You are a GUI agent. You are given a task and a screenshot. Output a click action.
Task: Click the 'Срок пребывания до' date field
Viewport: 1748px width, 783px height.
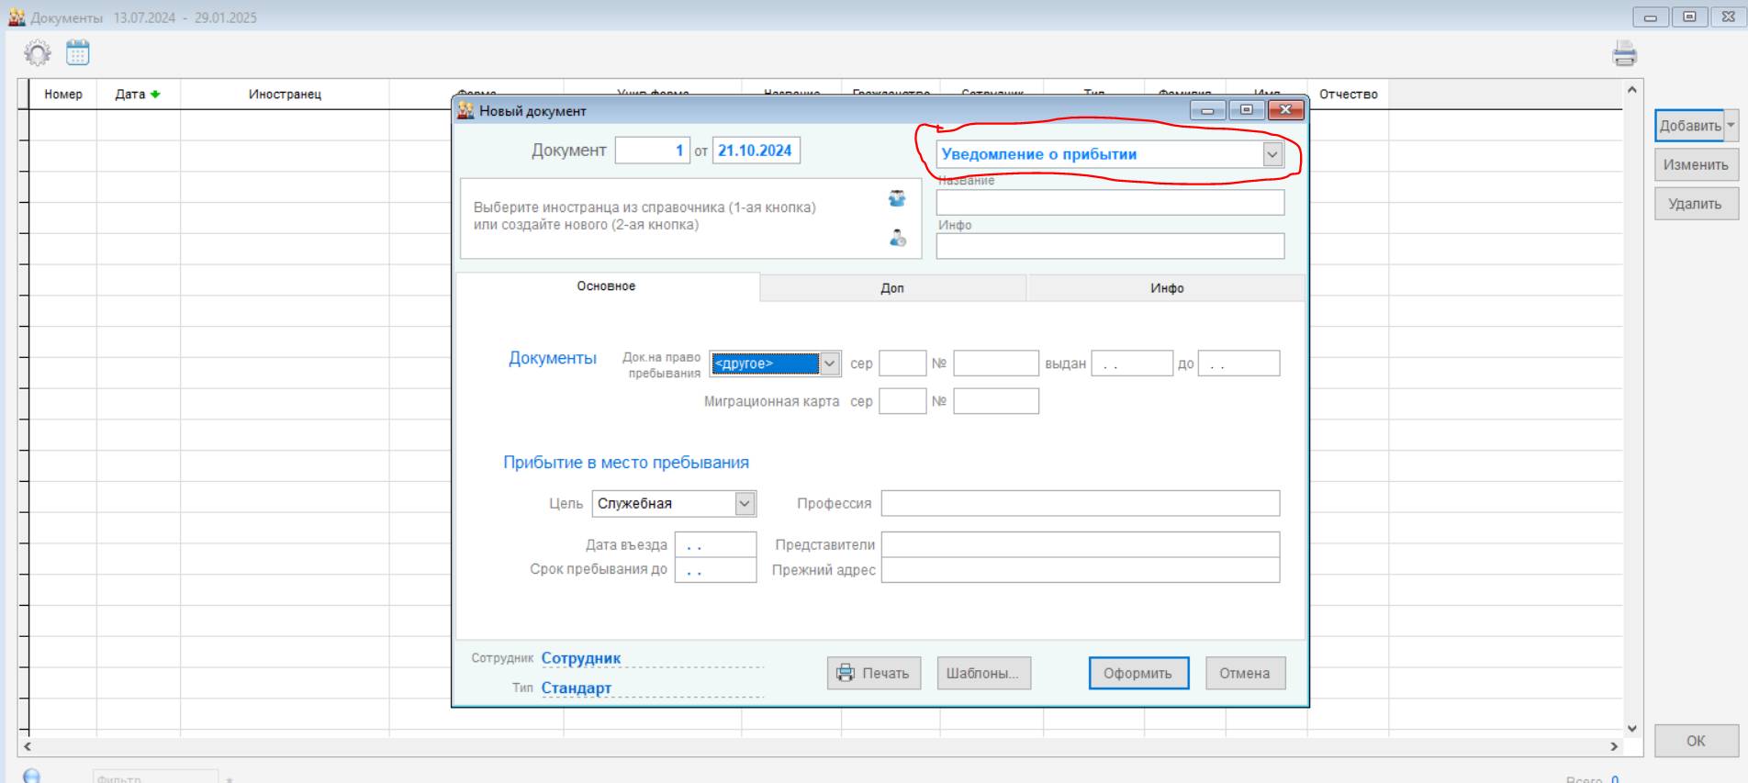pos(715,570)
